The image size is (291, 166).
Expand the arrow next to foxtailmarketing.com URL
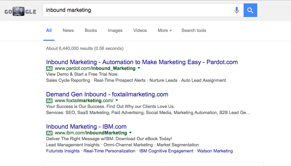(x=116, y=101)
